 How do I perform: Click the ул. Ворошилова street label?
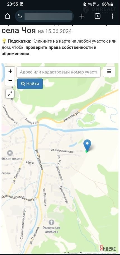[62, 150]
